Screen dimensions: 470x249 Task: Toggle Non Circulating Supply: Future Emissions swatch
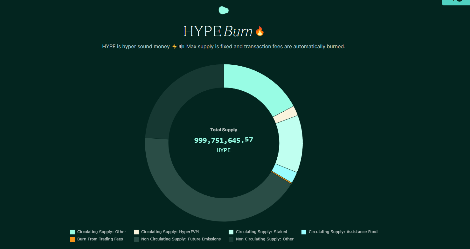tap(136, 239)
